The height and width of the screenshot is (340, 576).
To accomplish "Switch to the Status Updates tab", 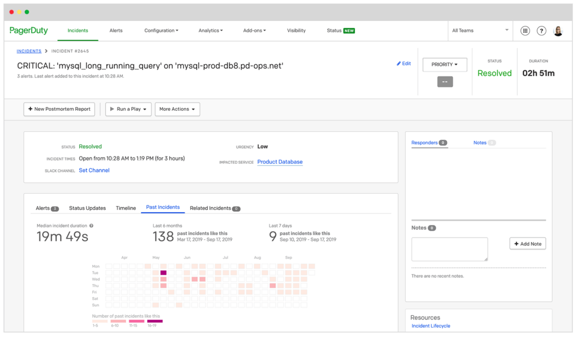I will click(x=87, y=208).
